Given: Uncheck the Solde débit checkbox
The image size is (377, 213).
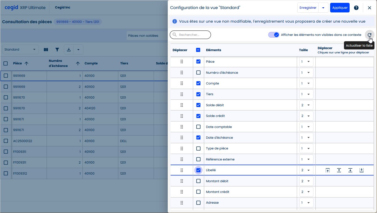Looking at the screenshot, I should point(198,105).
